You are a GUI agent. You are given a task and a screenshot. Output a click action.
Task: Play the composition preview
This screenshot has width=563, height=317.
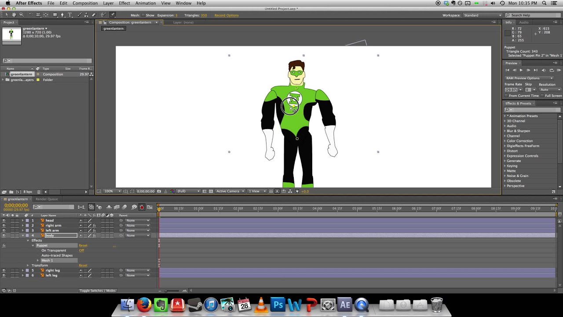point(521,70)
